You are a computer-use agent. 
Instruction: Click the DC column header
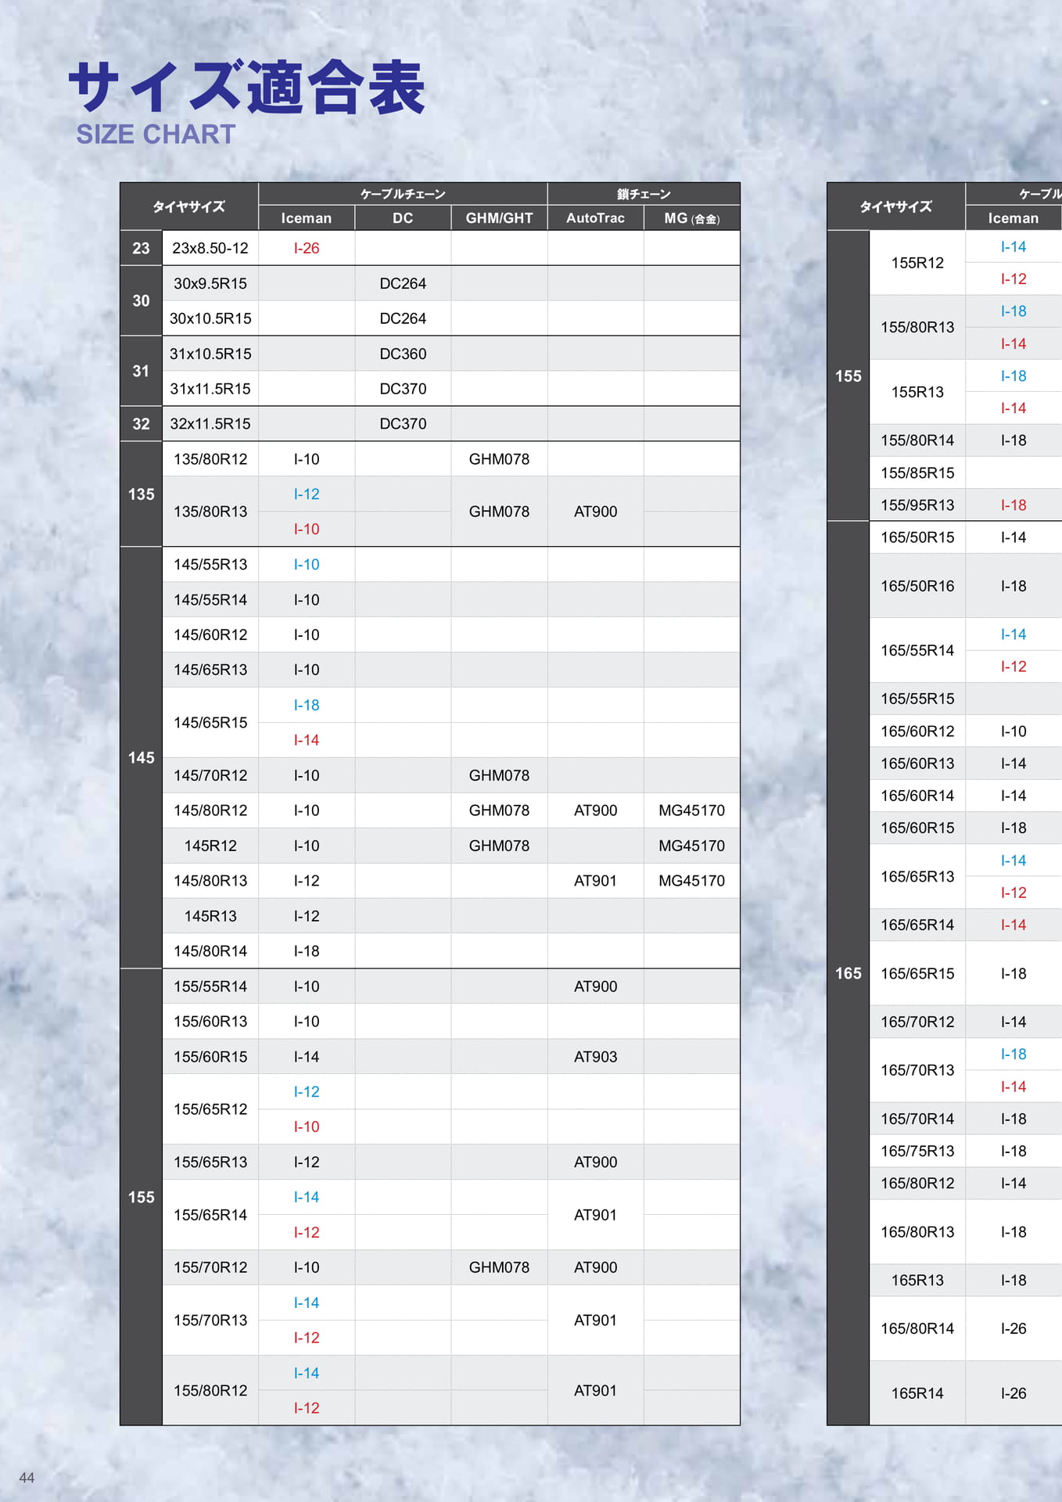pos(403,218)
